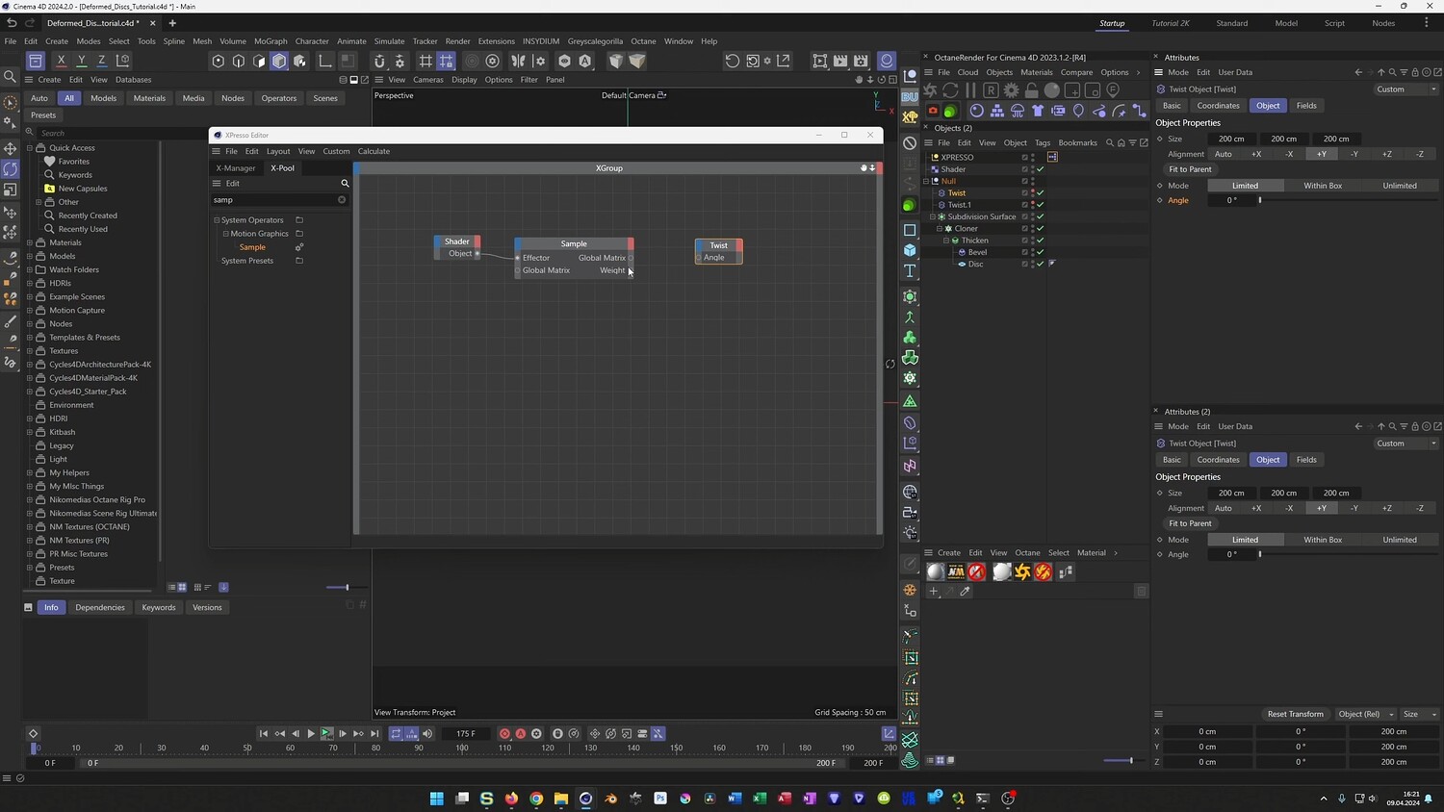Image resolution: width=1444 pixels, height=812 pixels.
Task: Click Octane restart render refresh icon
Action: [950, 89]
